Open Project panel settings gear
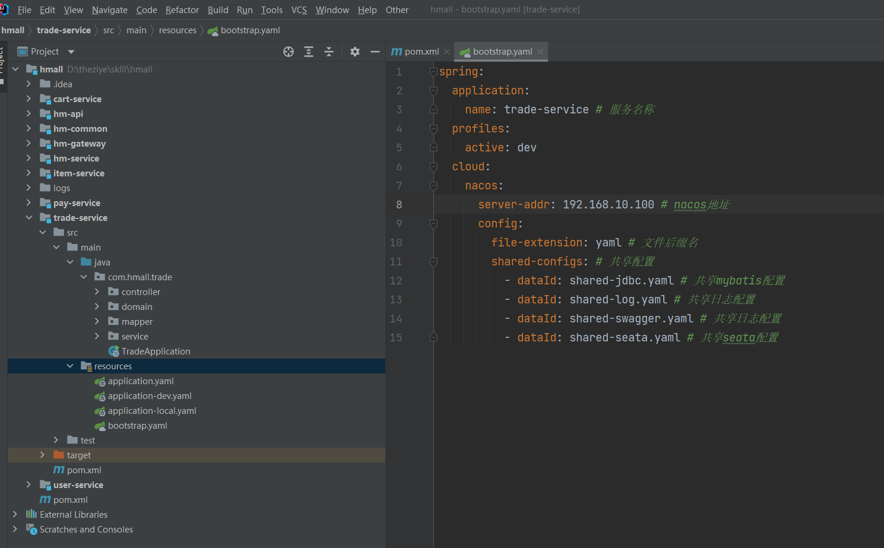The image size is (884, 548). [355, 52]
